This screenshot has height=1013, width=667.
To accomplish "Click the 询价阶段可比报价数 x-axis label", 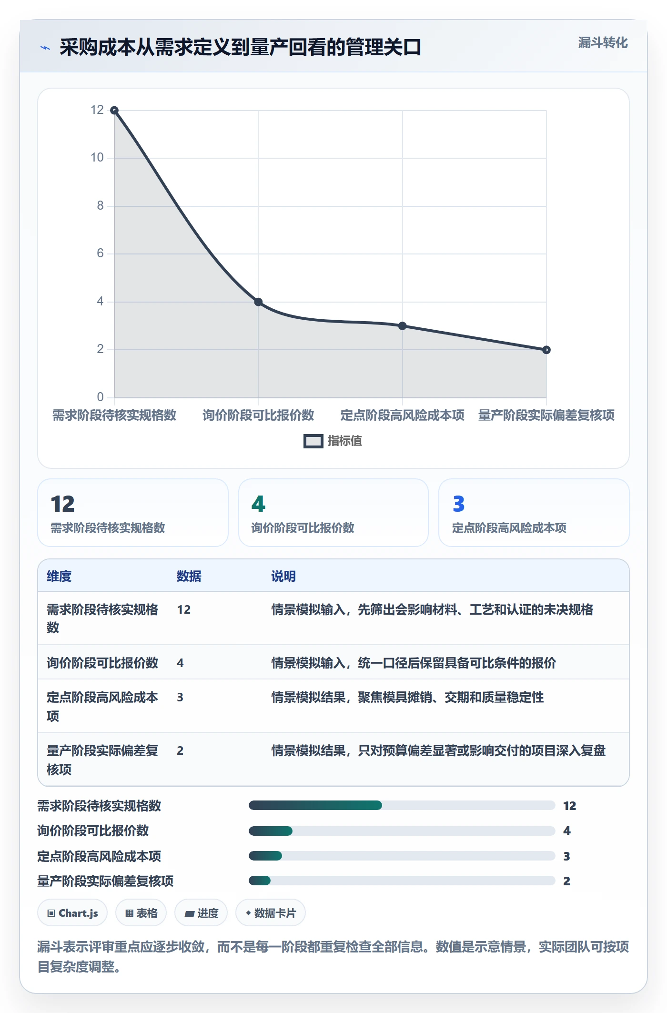I will tap(258, 415).
